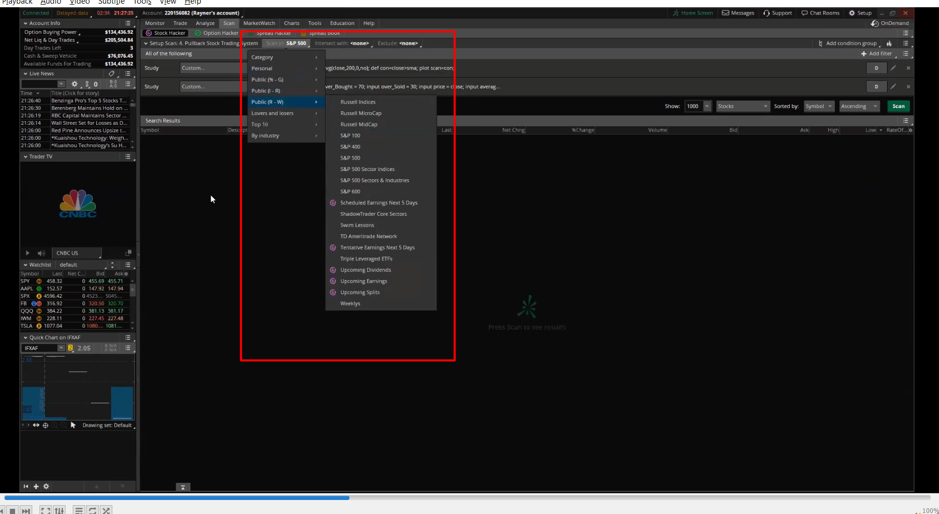Open VLC extended settings equalizer
Viewport: 939px width, 514px height.
click(x=59, y=510)
